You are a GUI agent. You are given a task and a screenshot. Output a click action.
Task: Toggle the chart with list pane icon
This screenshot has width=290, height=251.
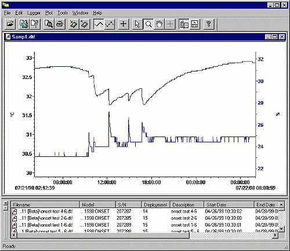coord(195,24)
